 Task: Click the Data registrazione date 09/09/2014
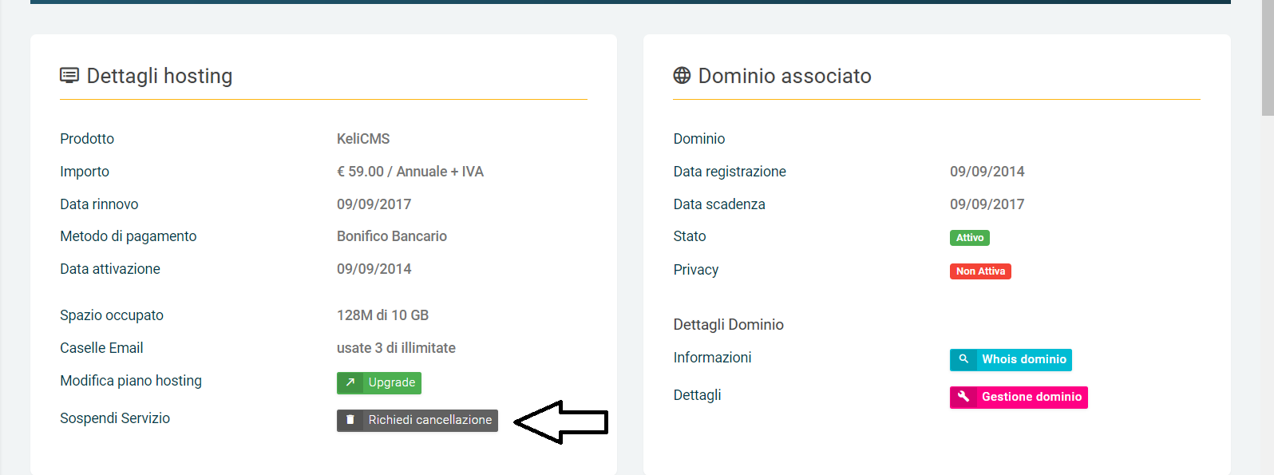click(987, 172)
